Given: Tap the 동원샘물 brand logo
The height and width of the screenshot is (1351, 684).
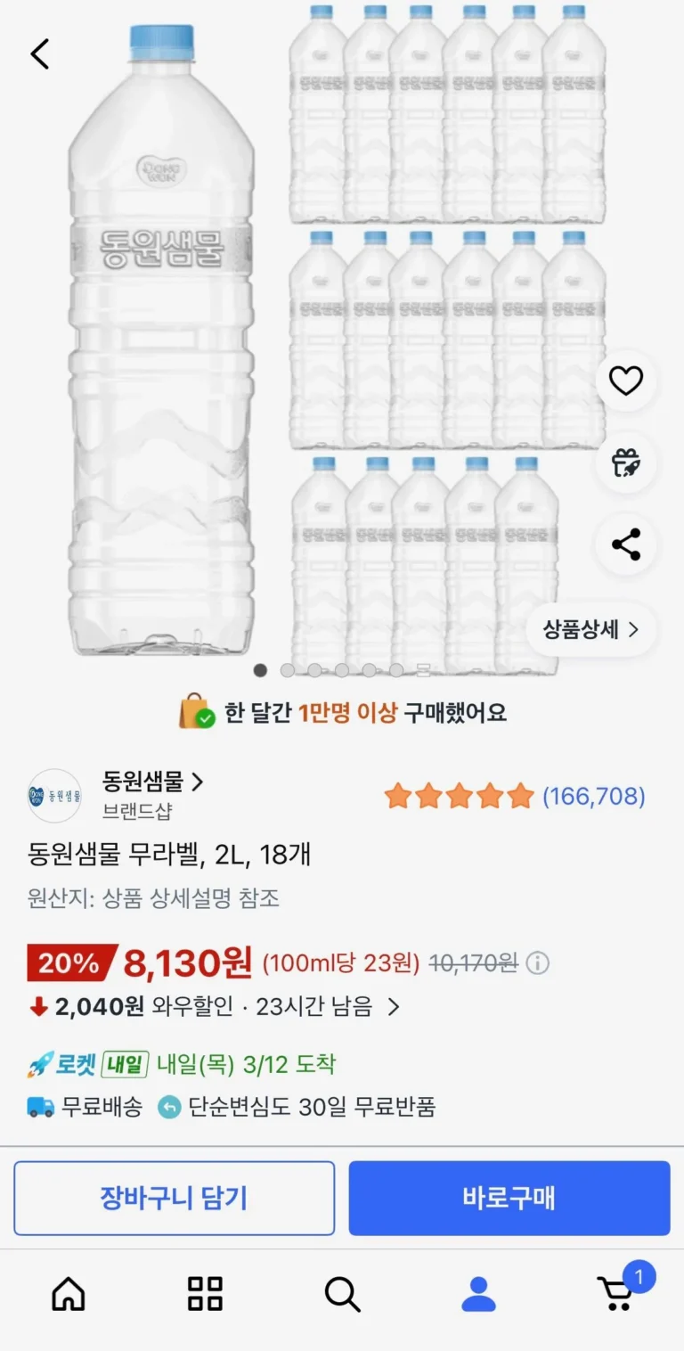Looking at the screenshot, I should [x=54, y=795].
